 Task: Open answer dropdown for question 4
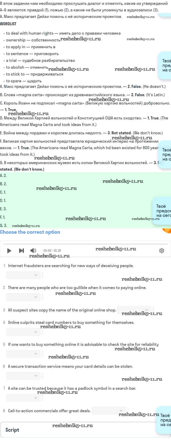23,332
